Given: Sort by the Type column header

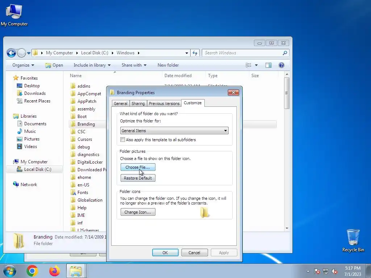Looking at the screenshot, I should pyautogui.click(x=213, y=76).
